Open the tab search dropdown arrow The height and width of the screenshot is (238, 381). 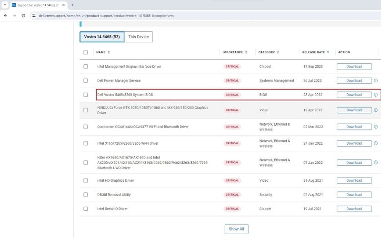pos(5,5)
